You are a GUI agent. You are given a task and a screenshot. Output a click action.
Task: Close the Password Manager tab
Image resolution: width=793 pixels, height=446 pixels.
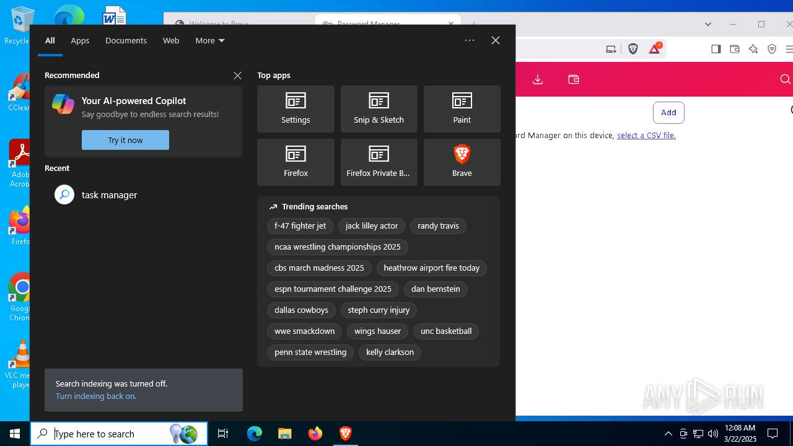451,24
